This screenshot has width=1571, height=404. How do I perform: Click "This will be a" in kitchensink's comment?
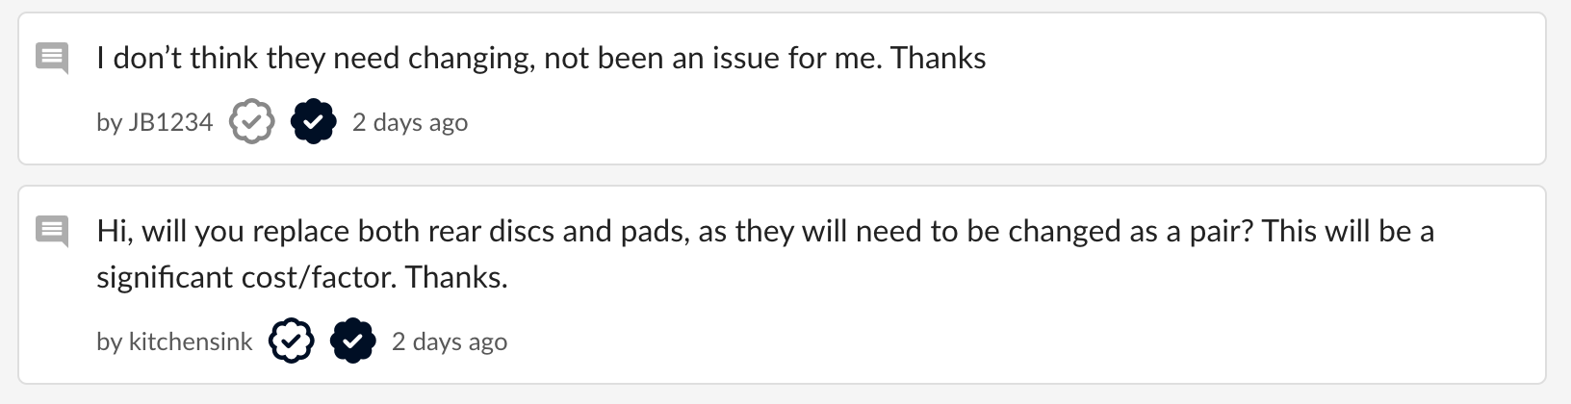point(1348,232)
